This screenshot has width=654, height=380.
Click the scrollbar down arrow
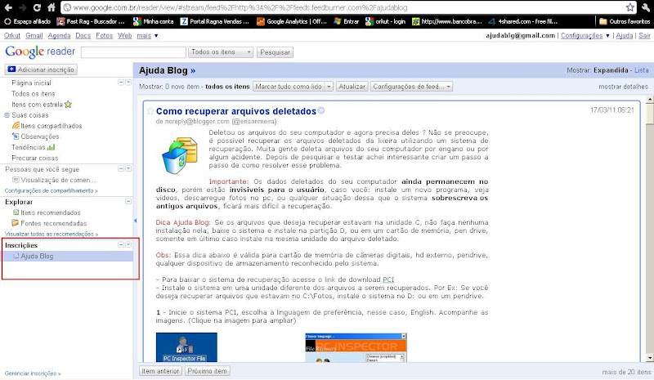click(649, 358)
